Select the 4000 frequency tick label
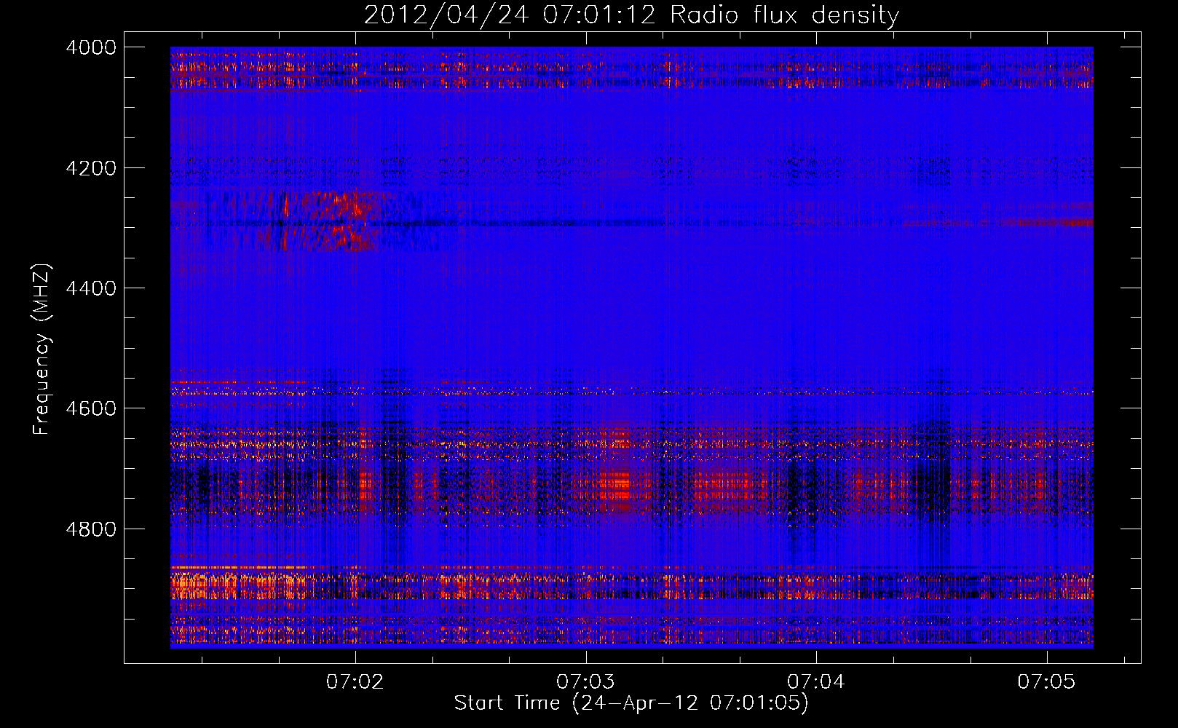This screenshot has height=728, width=1178. click(91, 47)
